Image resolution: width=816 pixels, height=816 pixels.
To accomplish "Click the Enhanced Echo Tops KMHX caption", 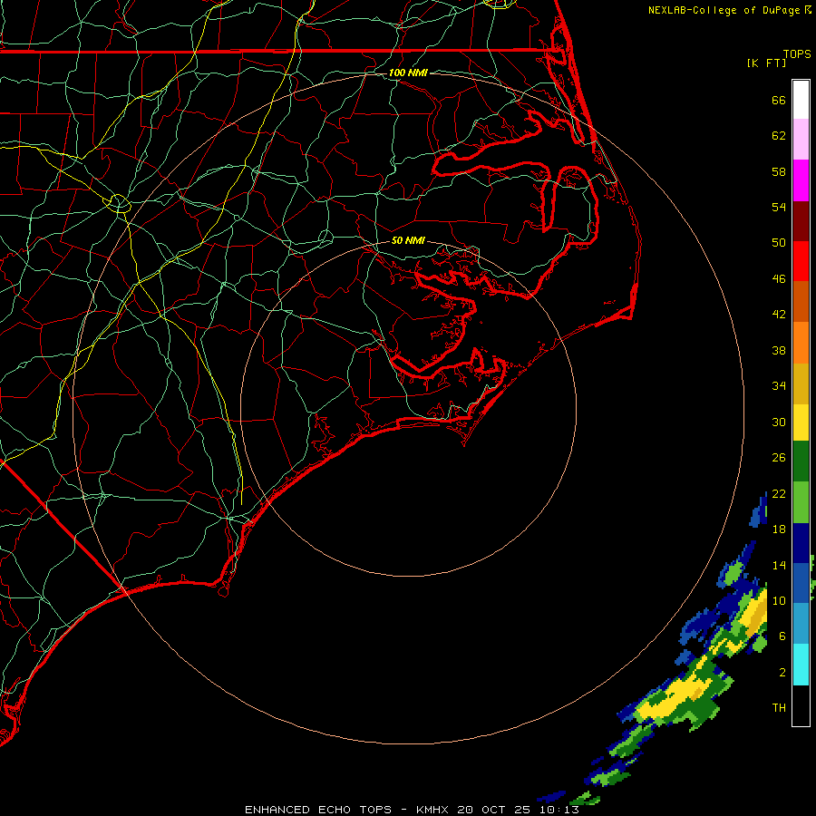I will (x=412, y=810).
